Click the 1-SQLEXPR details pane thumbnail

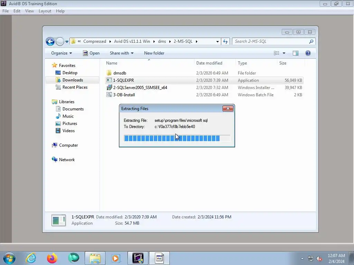[x=59, y=220]
